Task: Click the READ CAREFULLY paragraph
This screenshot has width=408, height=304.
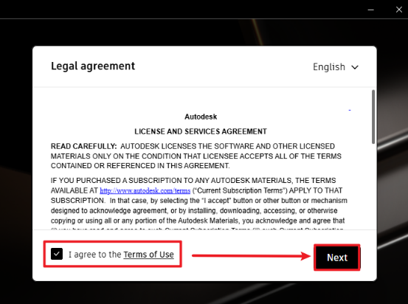Action: (196, 156)
